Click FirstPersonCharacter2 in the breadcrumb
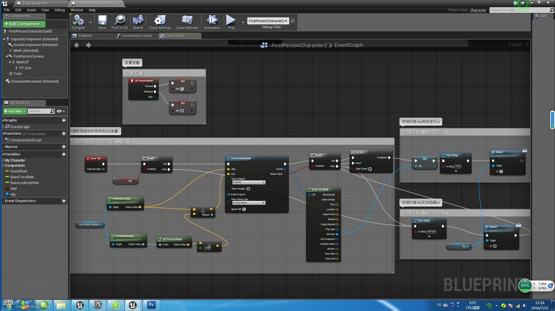555x311 pixels. click(x=299, y=45)
